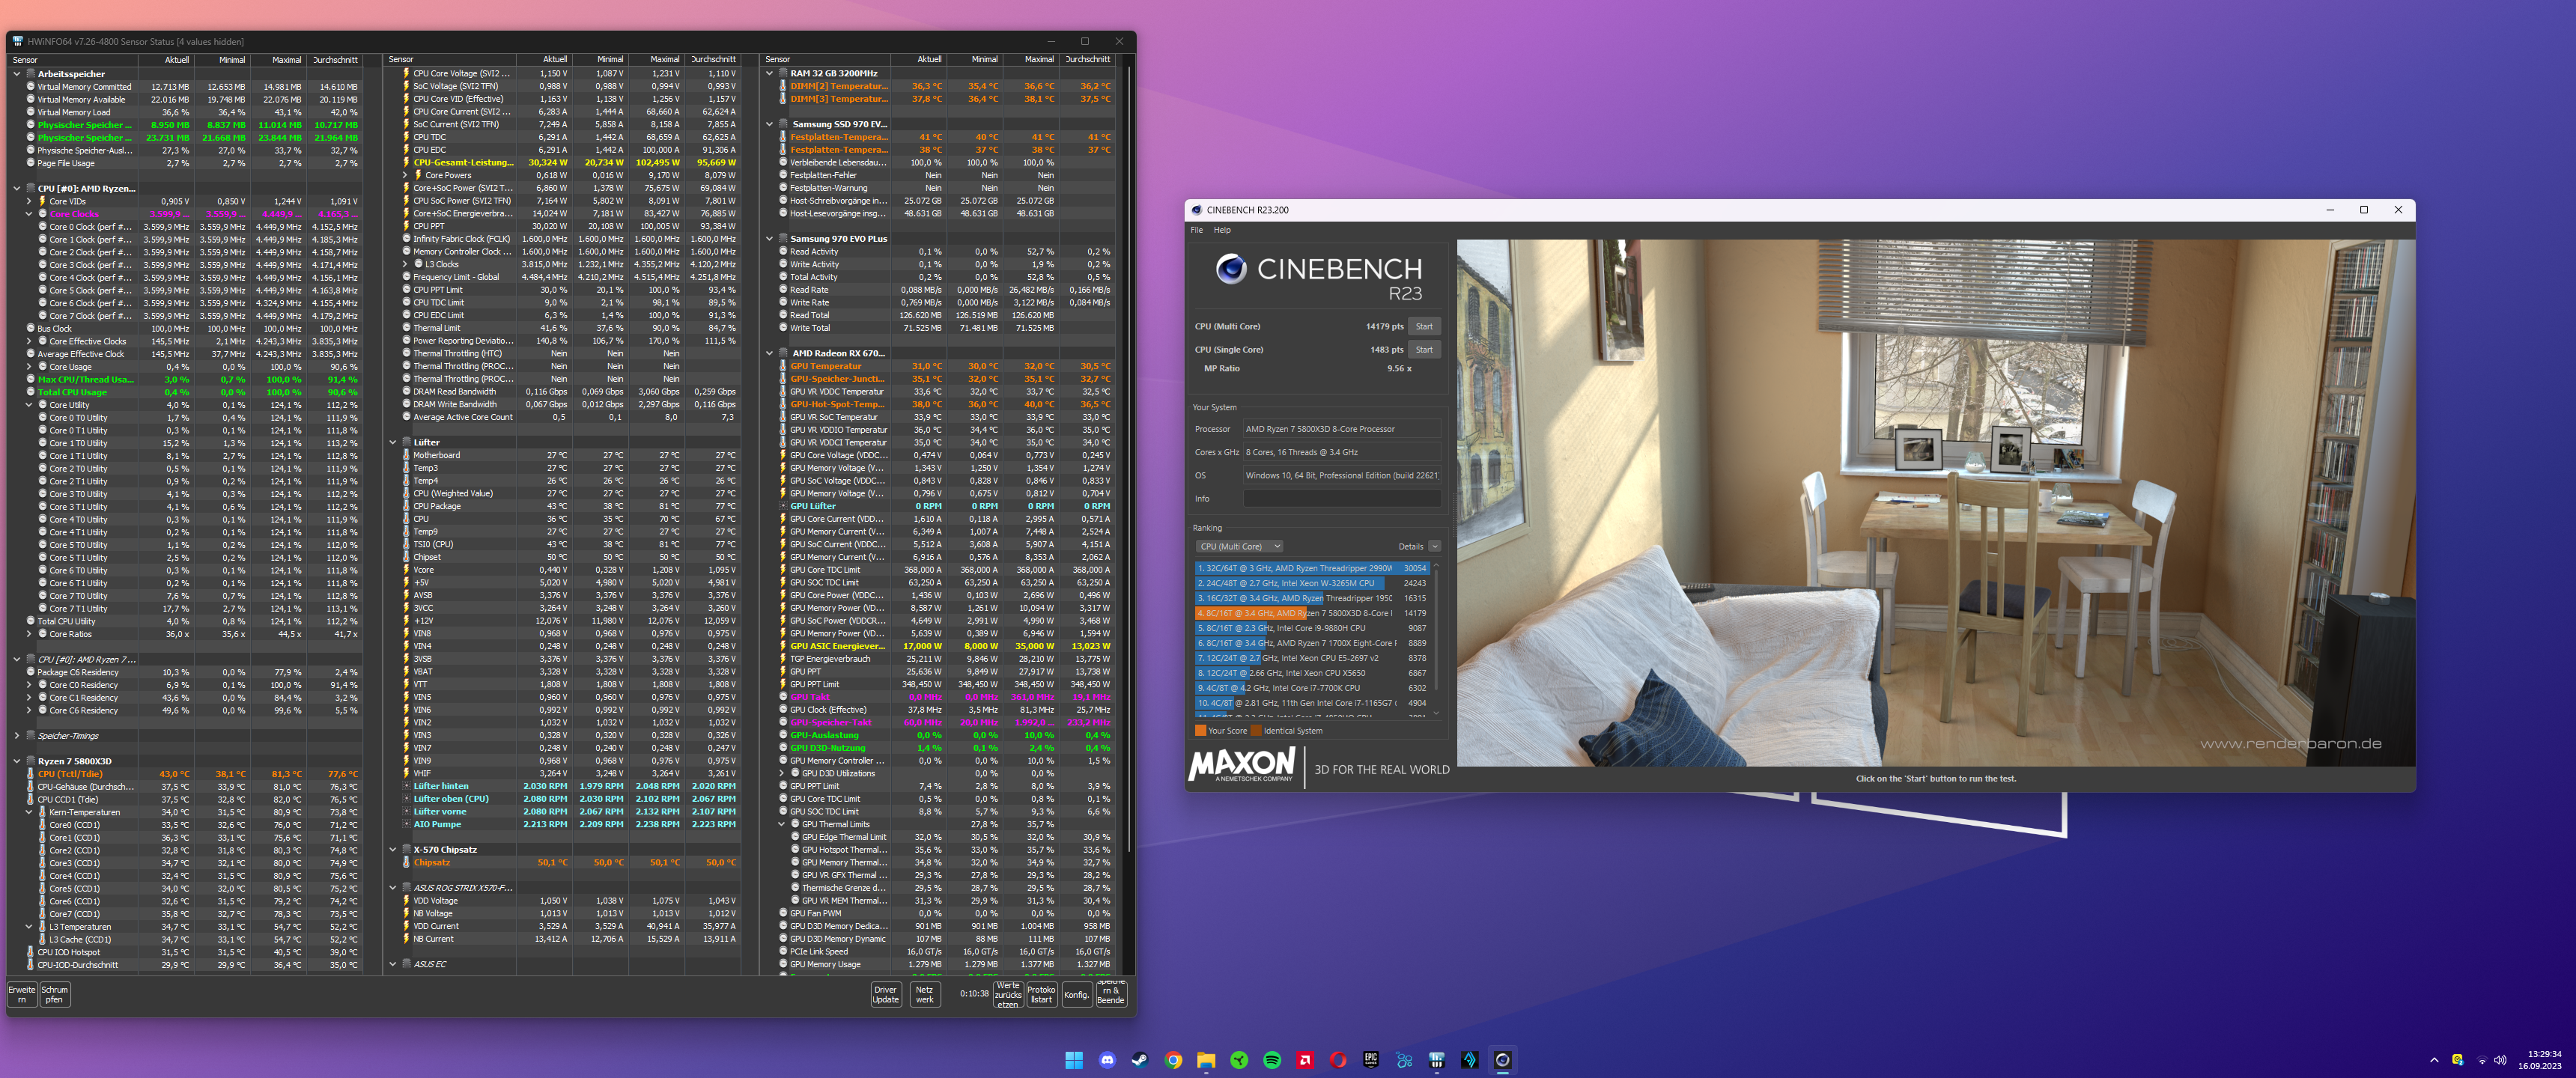Click the Cinebench icon in its title bar
Image resolution: width=2576 pixels, height=1078 pixels.
[1196, 210]
